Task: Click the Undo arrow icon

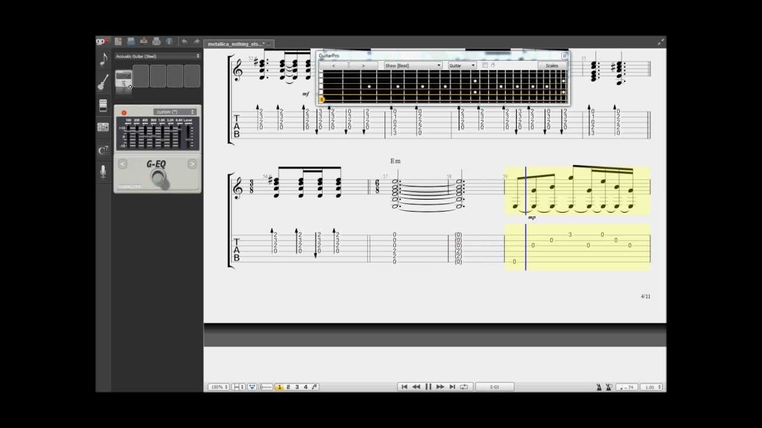Action: pos(185,42)
